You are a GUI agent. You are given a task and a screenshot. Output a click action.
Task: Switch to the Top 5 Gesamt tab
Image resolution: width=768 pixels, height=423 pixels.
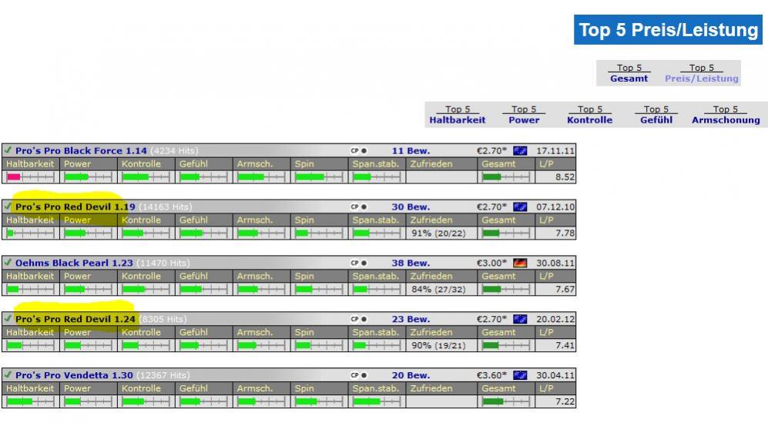click(629, 73)
